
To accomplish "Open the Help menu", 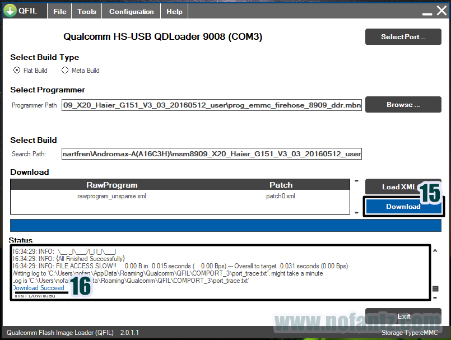I will [x=174, y=11].
